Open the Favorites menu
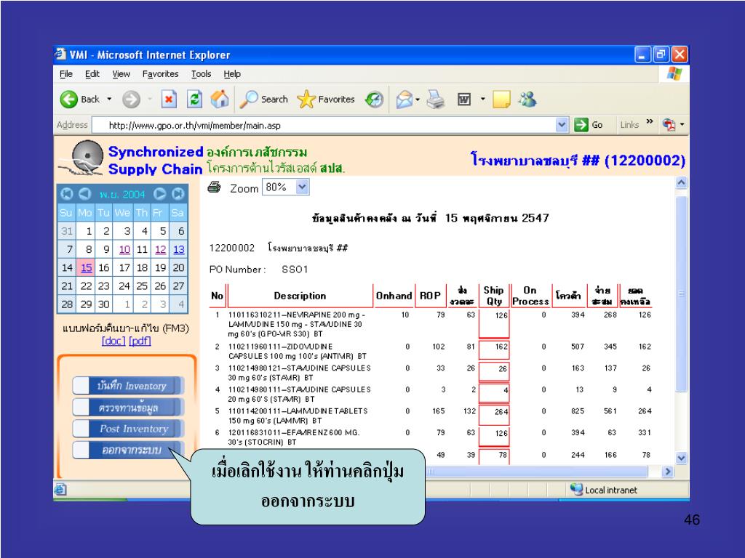This screenshot has width=745, height=558. [161, 74]
